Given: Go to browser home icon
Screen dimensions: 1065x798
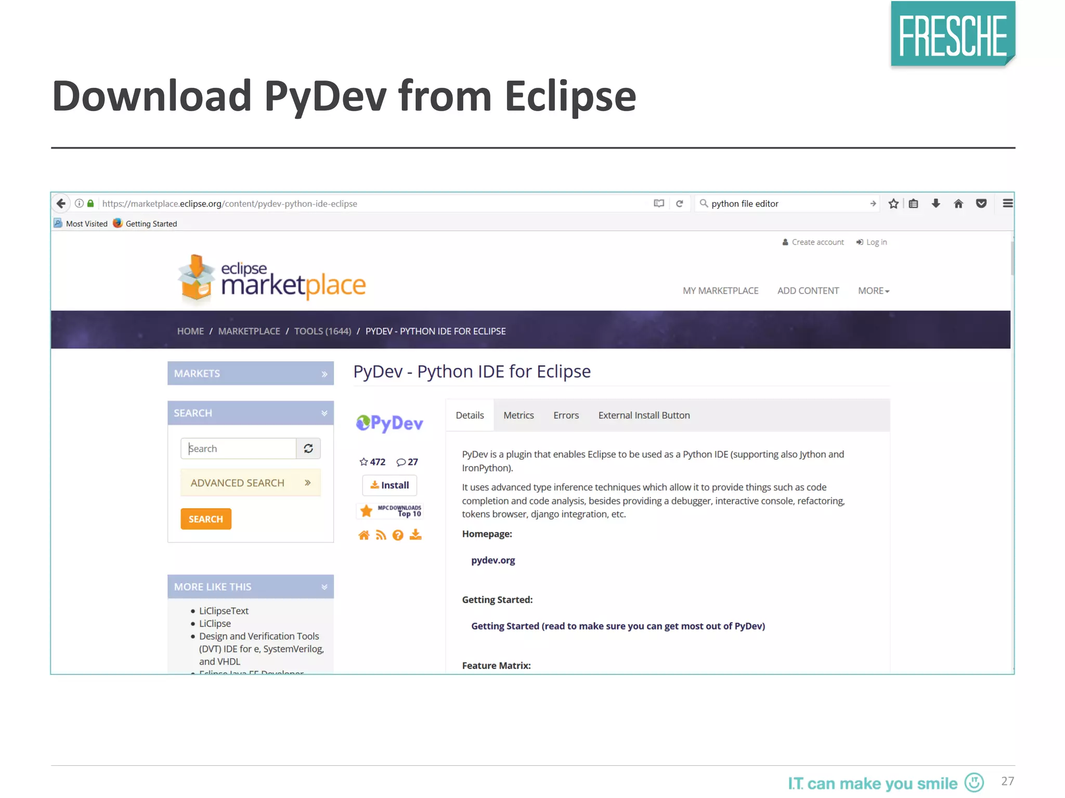Looking at the screenshot, I should click(x=958, y=204).
